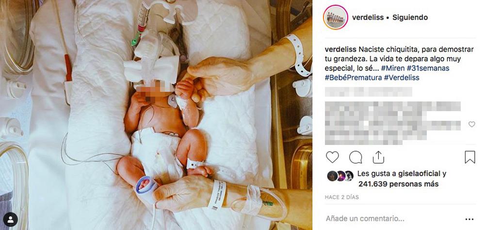
Task: Save post with bookmark icon
Action: tap(470, 157)
